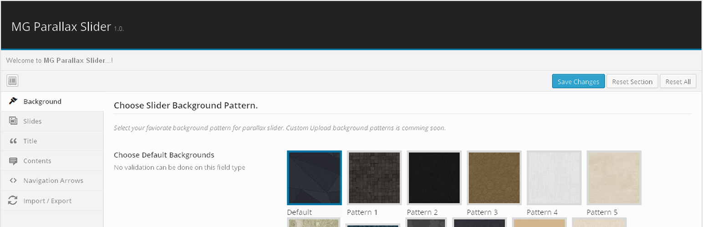Click the comment icon beside Contents
The width and height of the screenshot is (703, 227).
pos(13,161)
